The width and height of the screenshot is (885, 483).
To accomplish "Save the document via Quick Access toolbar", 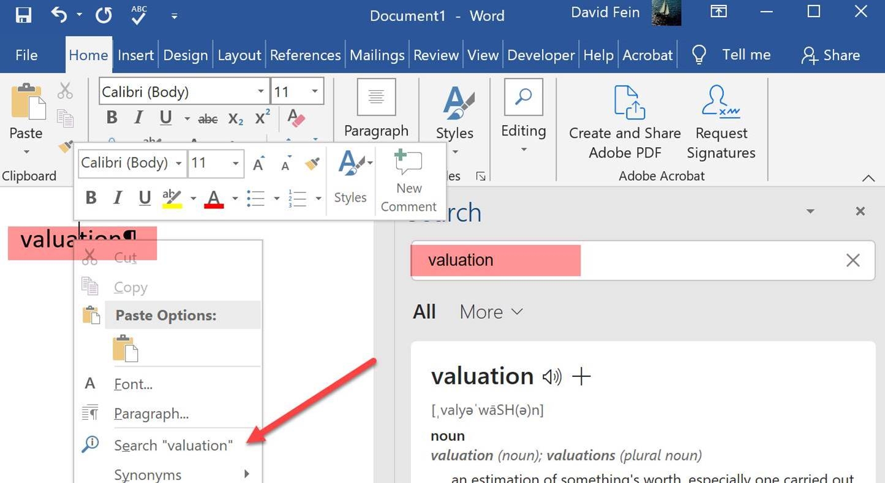I will pyautogui.click(x=23, y=15).
